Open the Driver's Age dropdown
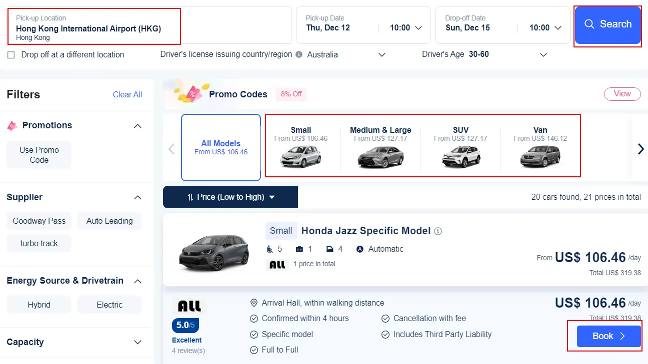This screenshot has height=364, width=648. pyautogui.click(x=543, y=54)
